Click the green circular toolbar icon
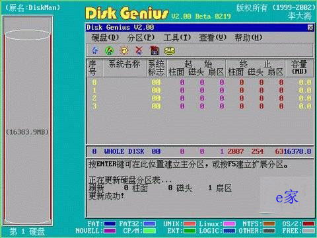This screenshot has width=317, height=238. 110,51
